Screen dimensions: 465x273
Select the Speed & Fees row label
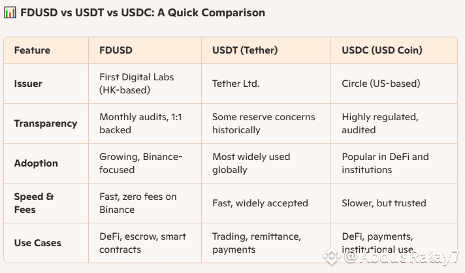[x=34, y=203]
